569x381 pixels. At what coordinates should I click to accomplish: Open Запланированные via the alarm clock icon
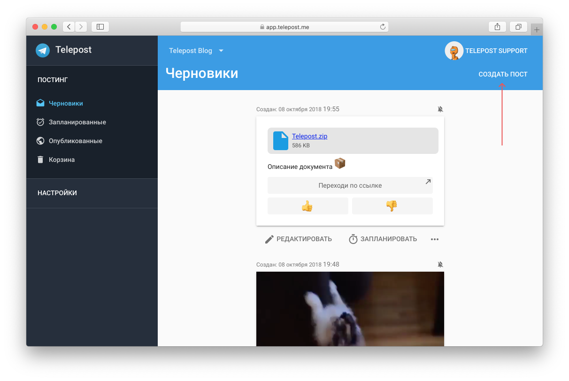[40, 122]
